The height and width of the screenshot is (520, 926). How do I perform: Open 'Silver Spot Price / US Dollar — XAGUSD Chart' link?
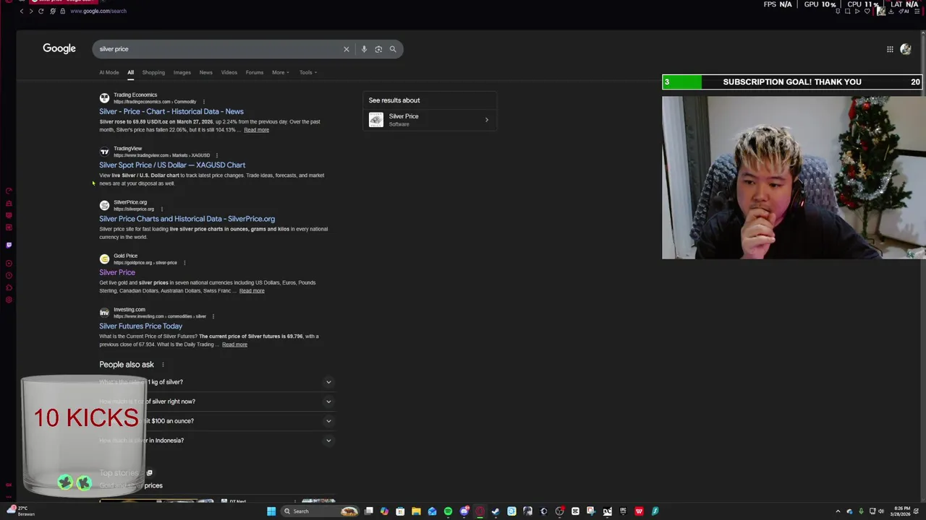click(x=172, y=165)
